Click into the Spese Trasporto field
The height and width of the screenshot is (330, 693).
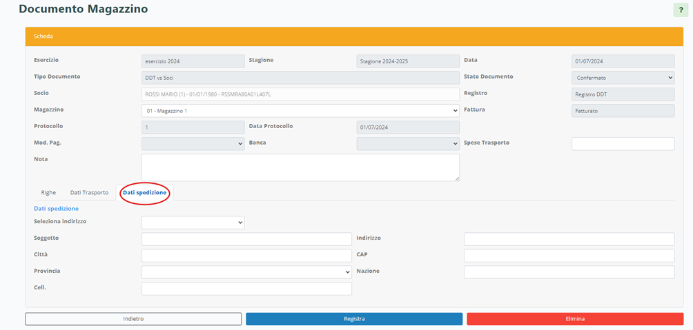click(x=623, y=143)
